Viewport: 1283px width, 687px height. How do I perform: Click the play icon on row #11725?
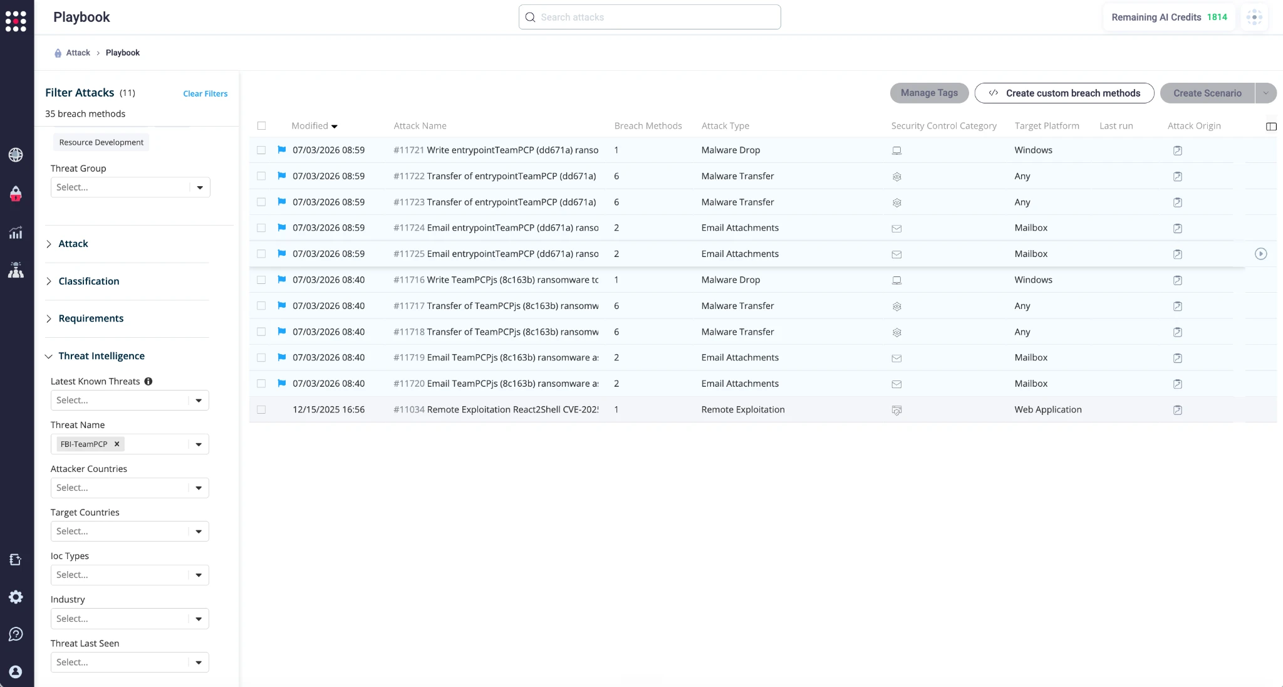pyautogui.click(x=1261, y=254)
